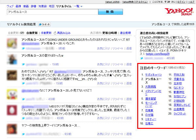The image size is (196, 140).
Task: Click the Twitter bird icon beside 5秒前
Action: (x=23, y=49)
